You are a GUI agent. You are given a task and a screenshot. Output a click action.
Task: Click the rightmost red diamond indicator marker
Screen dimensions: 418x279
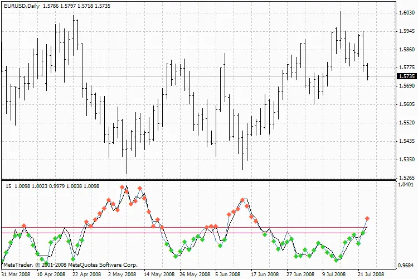(367, 218)
